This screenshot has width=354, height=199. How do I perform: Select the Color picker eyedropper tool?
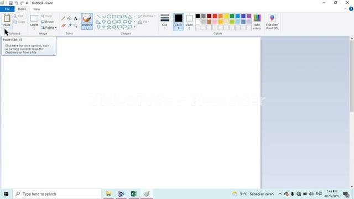click(x=69, y=25)
